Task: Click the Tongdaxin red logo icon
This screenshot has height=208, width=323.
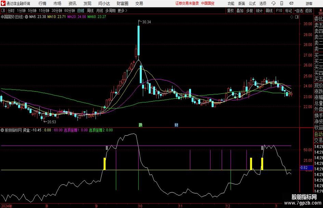Action: 3,3
